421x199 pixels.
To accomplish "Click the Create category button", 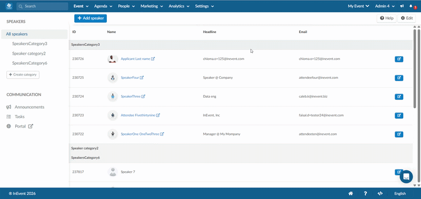I will [23, 75].
